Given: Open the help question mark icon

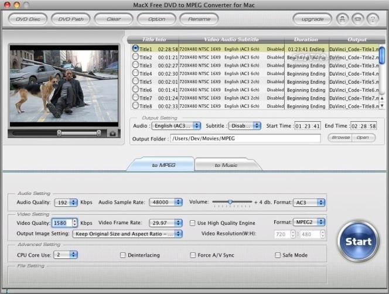Looking at the screenshot, I should [373, 19].
